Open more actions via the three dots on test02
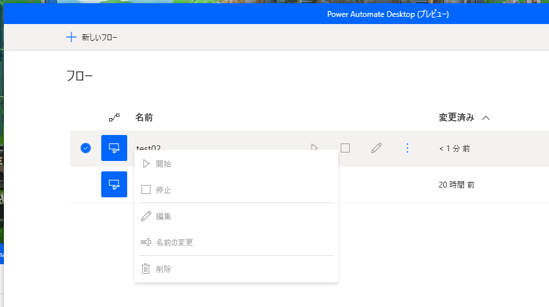Image resolution: width=549 pixels, height=307 pixels. [x=407, y=148]
